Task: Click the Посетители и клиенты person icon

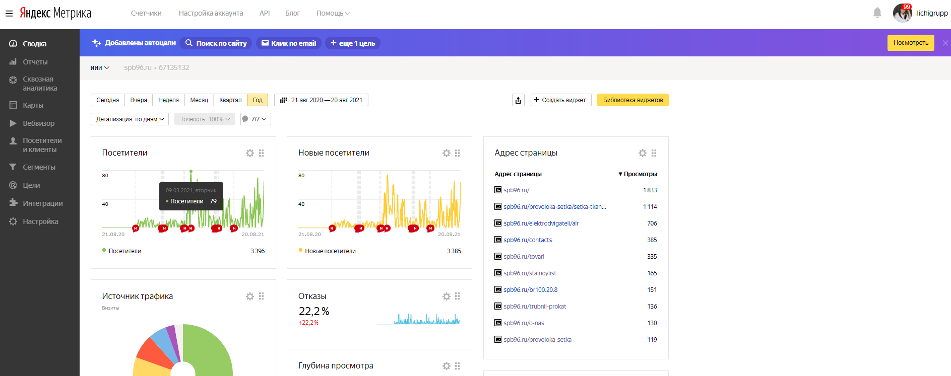Action: tap(13, 141)
